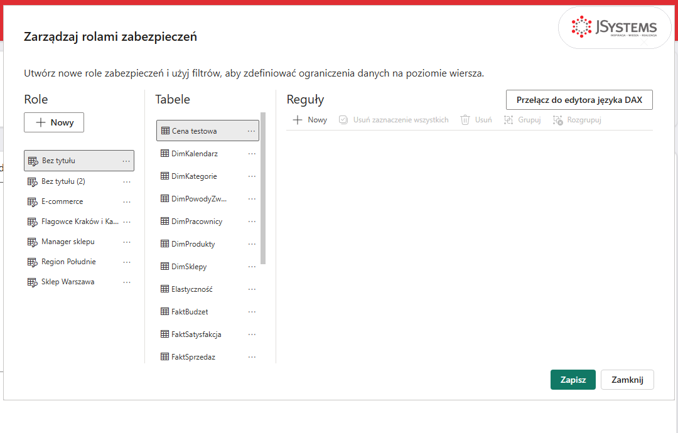The image size is (678, 433).
Task: Click the table icon beside DimSklepy
Action: [x=164, y=266]
